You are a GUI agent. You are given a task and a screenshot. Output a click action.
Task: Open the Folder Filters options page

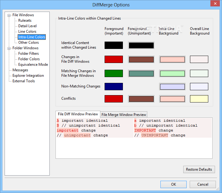(x=28, y=54)
